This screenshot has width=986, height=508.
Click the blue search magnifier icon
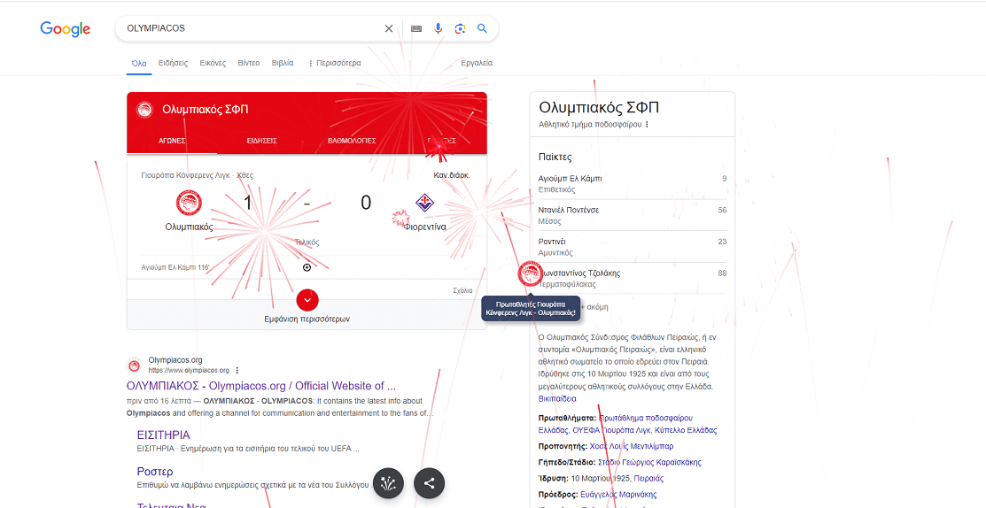tap(483, 28)
